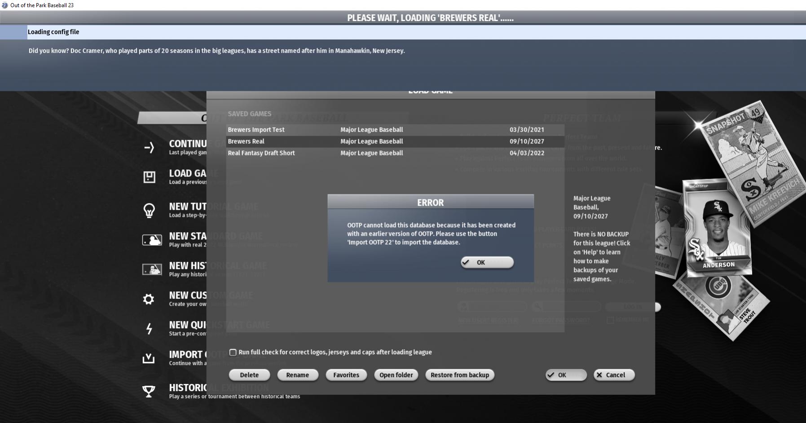This screenshot has width=806, height=423.
Task: Click Restore from backup button
Action: pos(459,375)
